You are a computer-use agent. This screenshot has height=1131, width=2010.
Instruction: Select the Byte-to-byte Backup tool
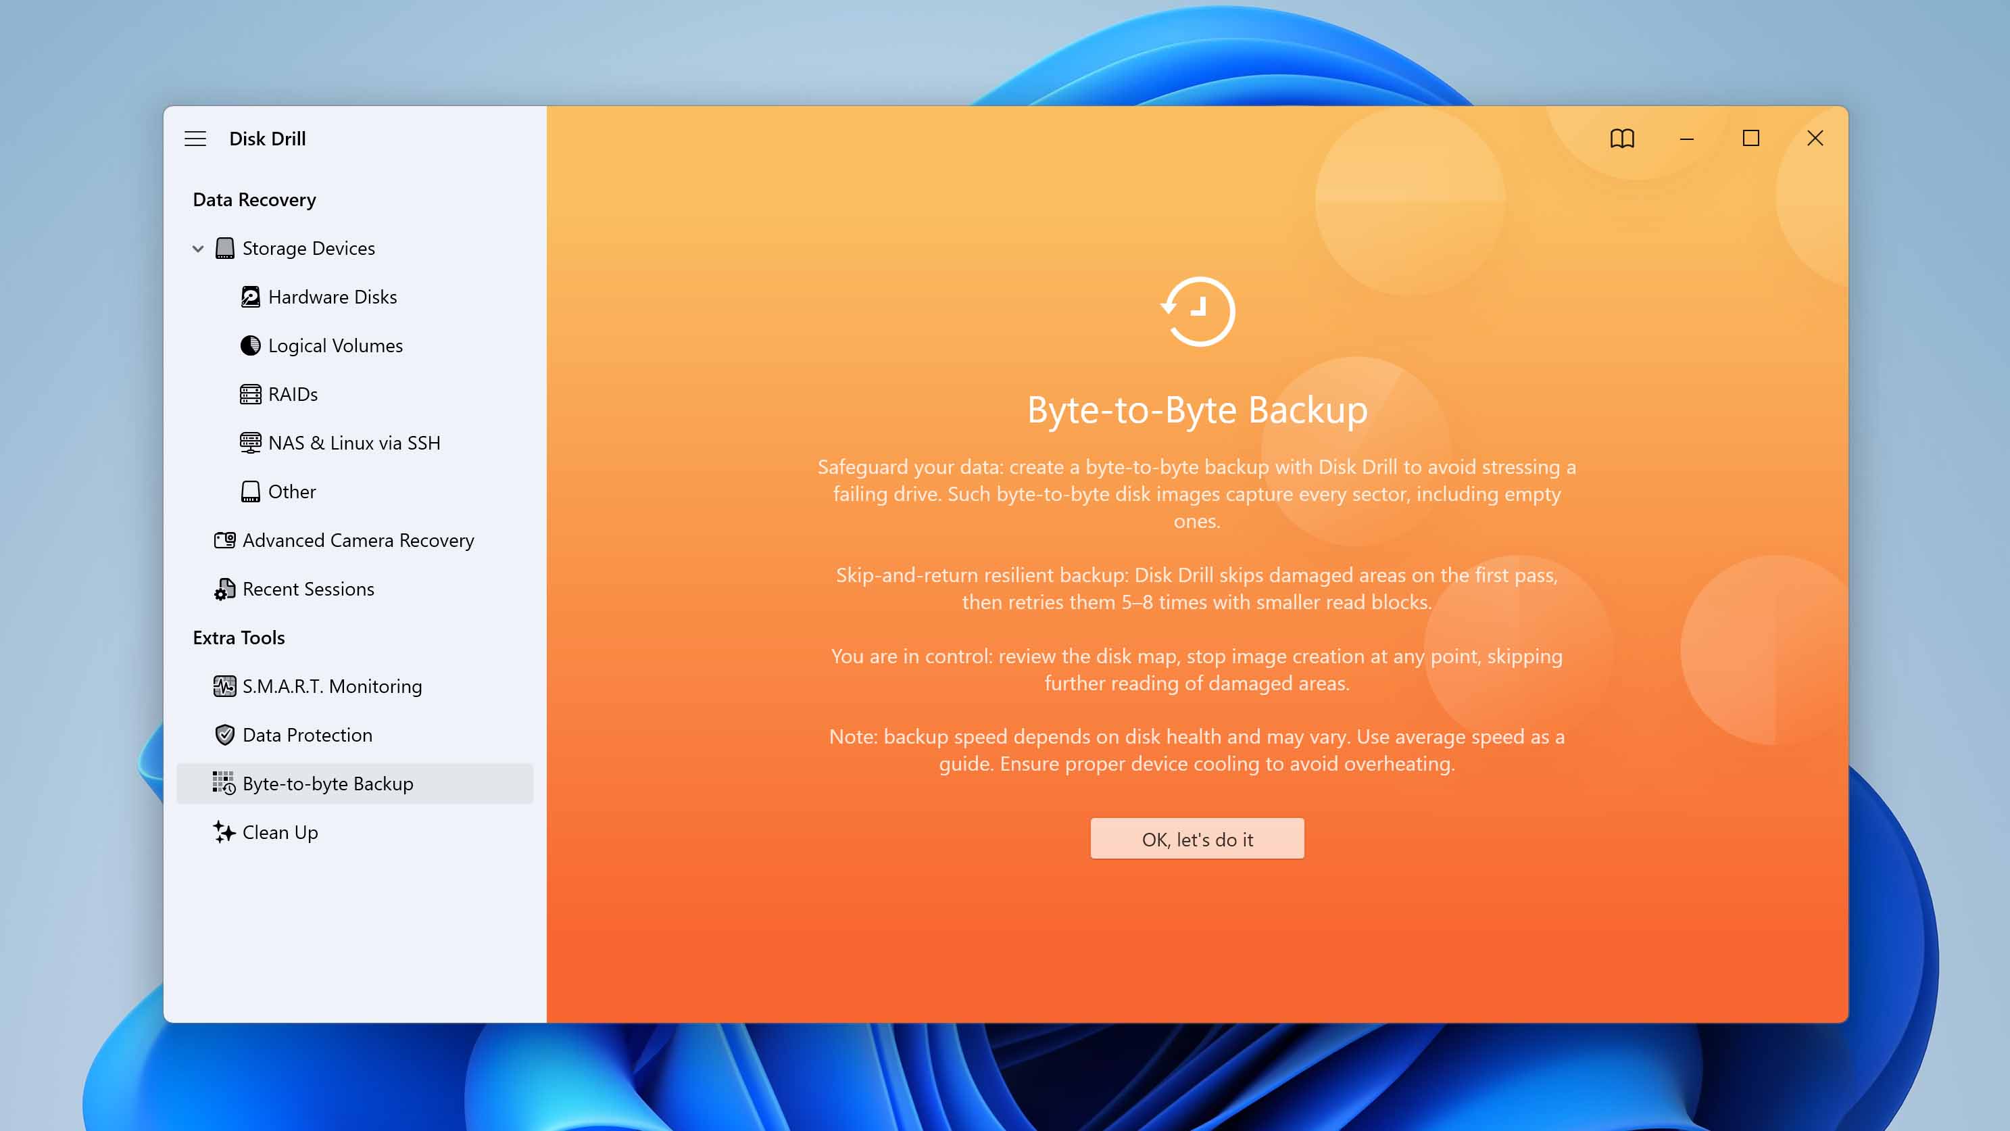[x=328, y=784]
